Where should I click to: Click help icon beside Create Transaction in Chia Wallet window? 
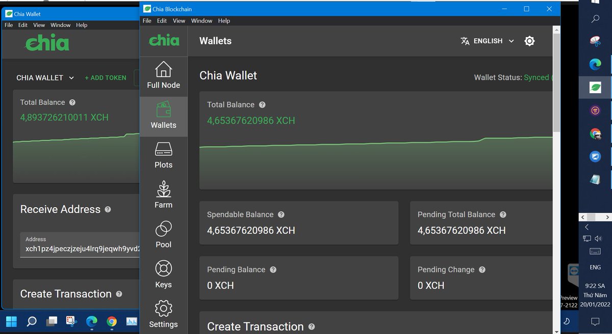pyautogui.click(x=119, y=294)
